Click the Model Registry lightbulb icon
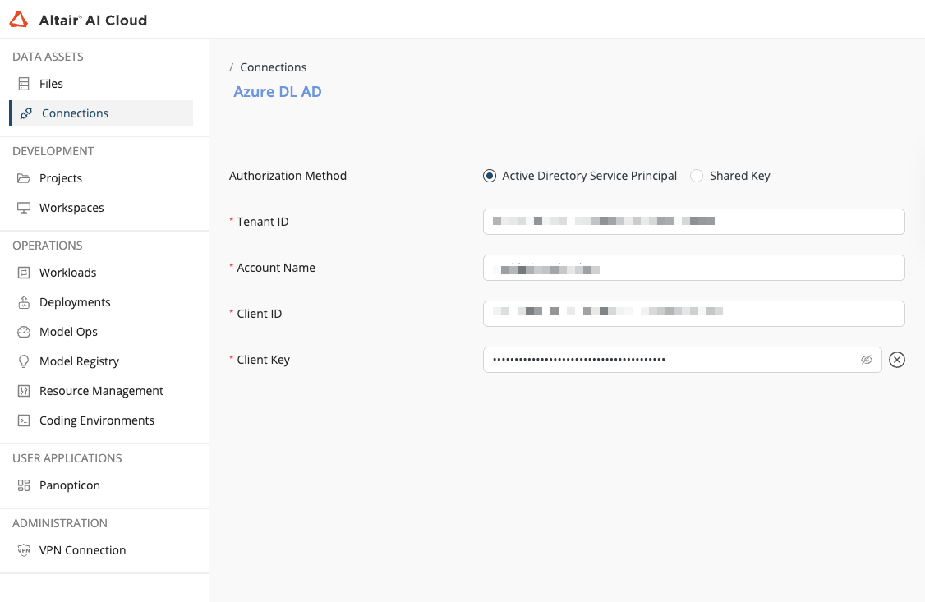Image resolution: width=925 pixels, height=602 pixels. [x=24, y=361]
